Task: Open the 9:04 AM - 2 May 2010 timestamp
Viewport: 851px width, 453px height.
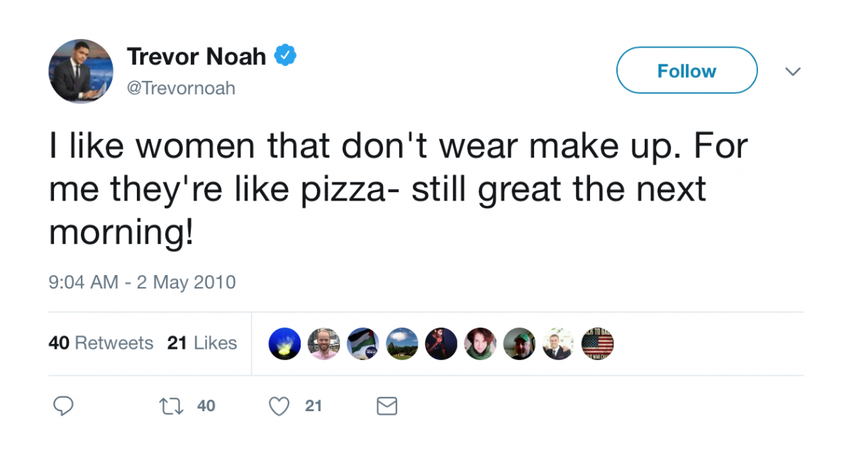Action: [x=142, y=282]
